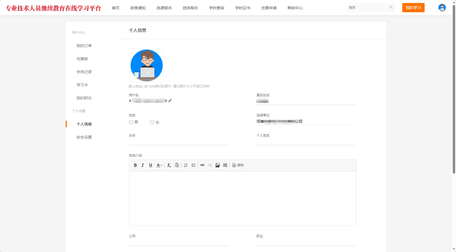This screenshot has height=252, width=456.
Task: Open the text color dropdown
Action: coord(159,165)
